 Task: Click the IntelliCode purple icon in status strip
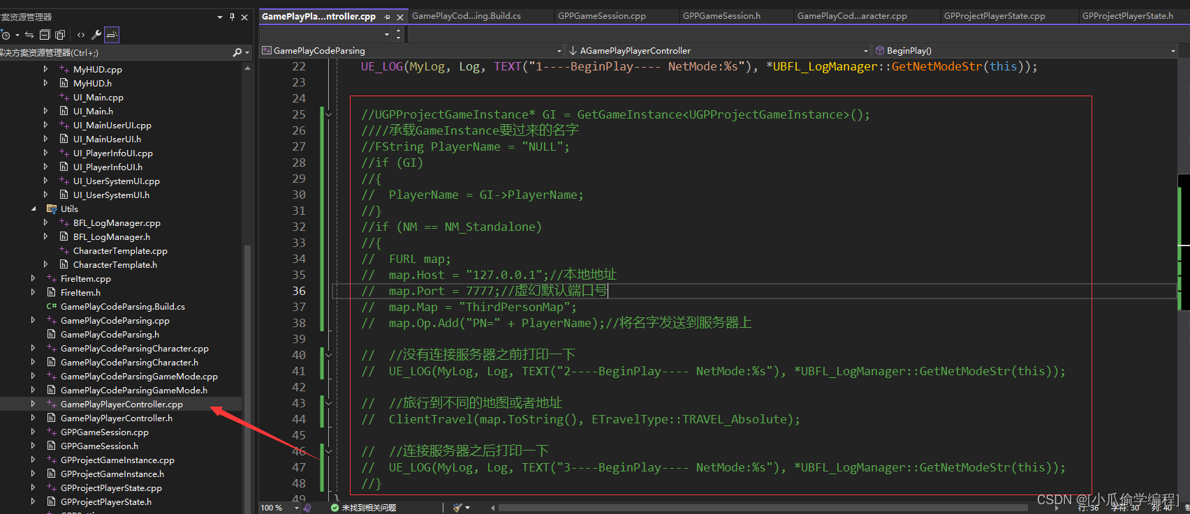tap(308, 508)
